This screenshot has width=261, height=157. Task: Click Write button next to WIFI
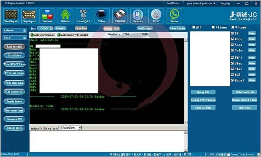[x=252, y=58]
